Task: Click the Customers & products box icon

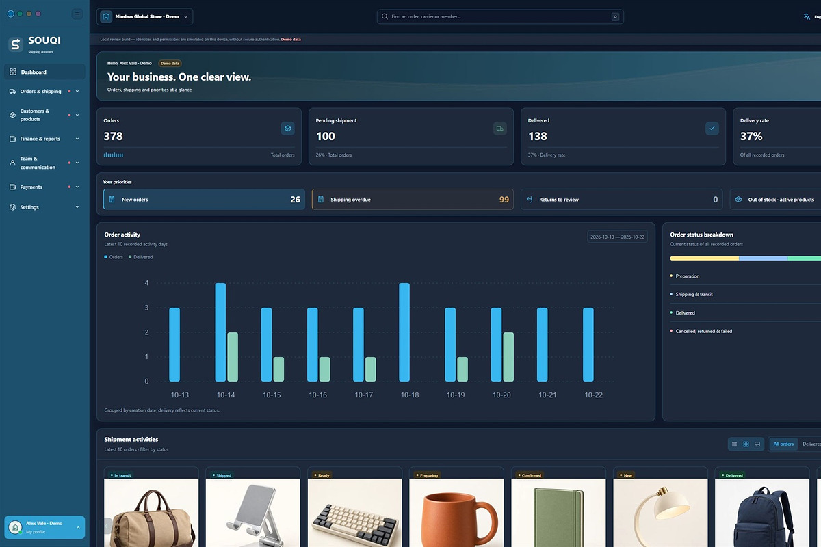Action: pos(13,115)
